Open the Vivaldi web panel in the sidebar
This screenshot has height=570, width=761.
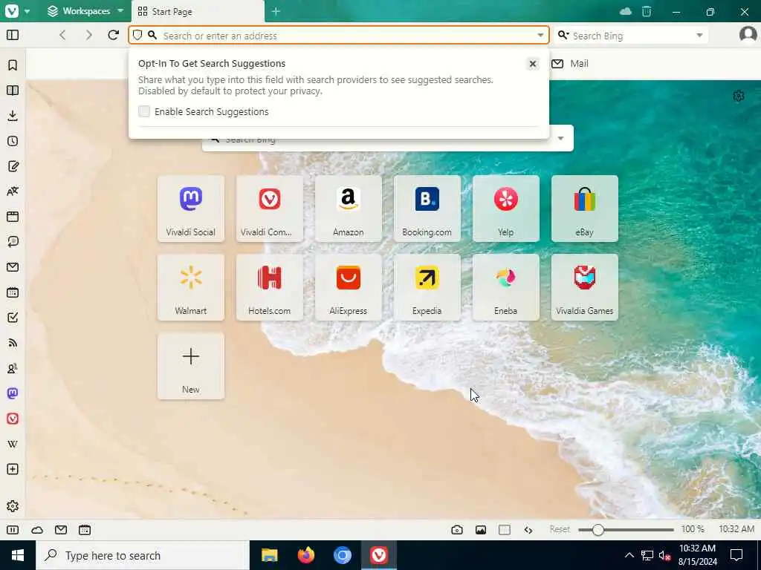13,419
